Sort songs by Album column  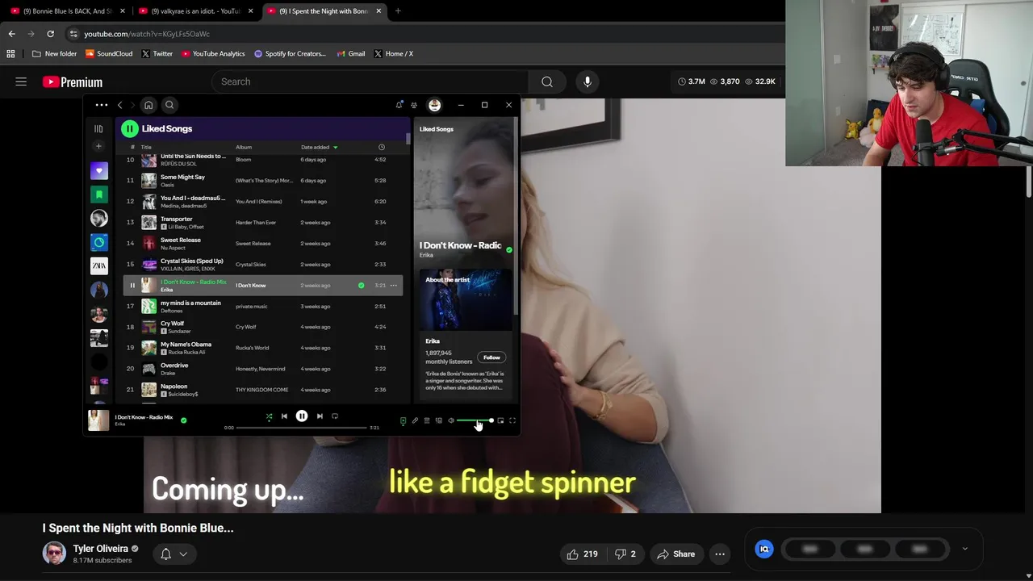244,147
